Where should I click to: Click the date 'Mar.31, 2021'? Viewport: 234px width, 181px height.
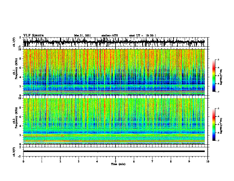(82, 35)
